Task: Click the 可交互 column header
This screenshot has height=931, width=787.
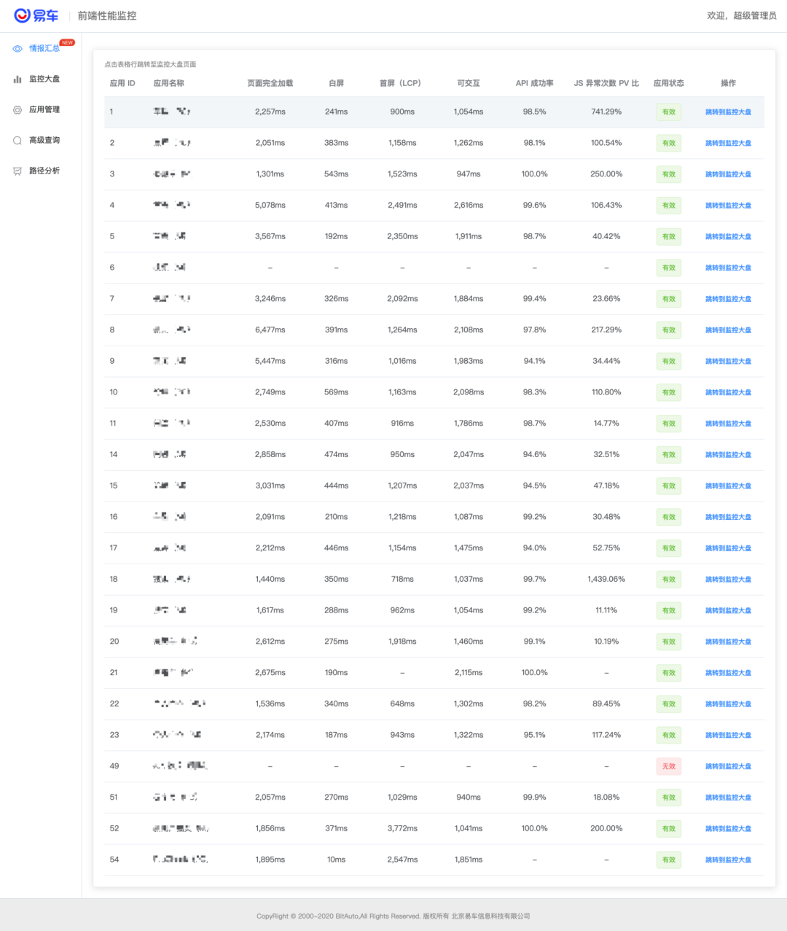Action: pyautogui.click(x=469, y=83)
